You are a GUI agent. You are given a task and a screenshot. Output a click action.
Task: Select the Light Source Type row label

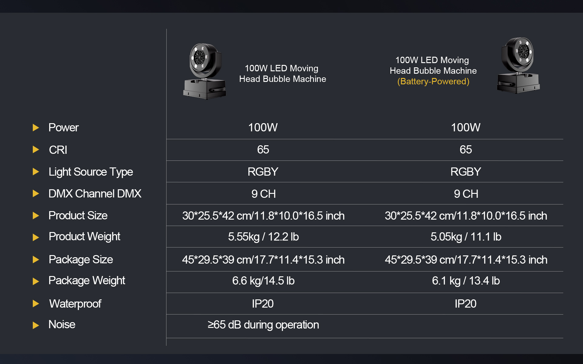tap(91, 172)
